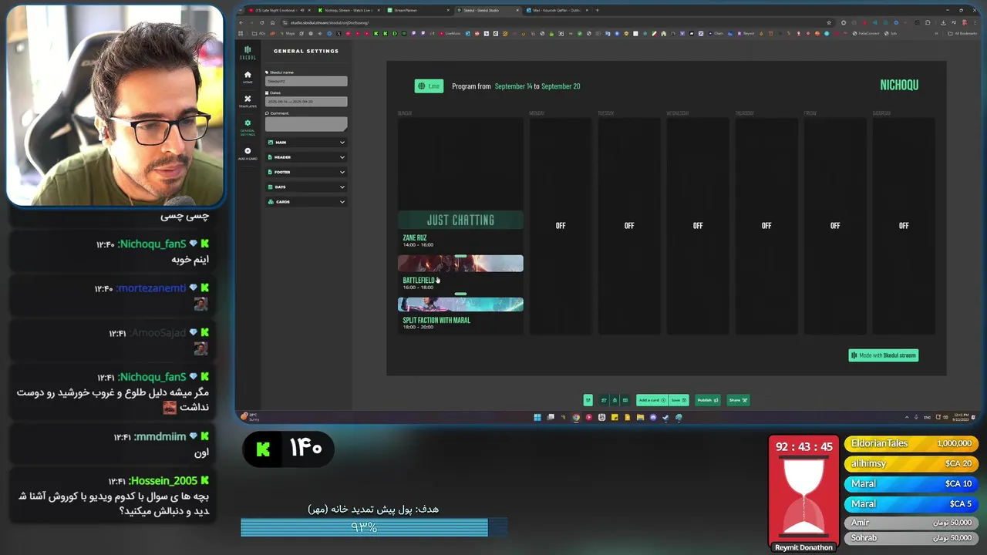Click Hossein_2005 username in chat overlay
987x555 pixels.
coord(163,481)
